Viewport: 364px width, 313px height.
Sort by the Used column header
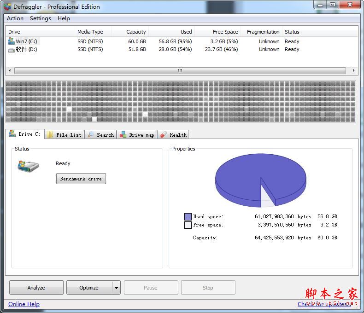[x=172, y=32]
